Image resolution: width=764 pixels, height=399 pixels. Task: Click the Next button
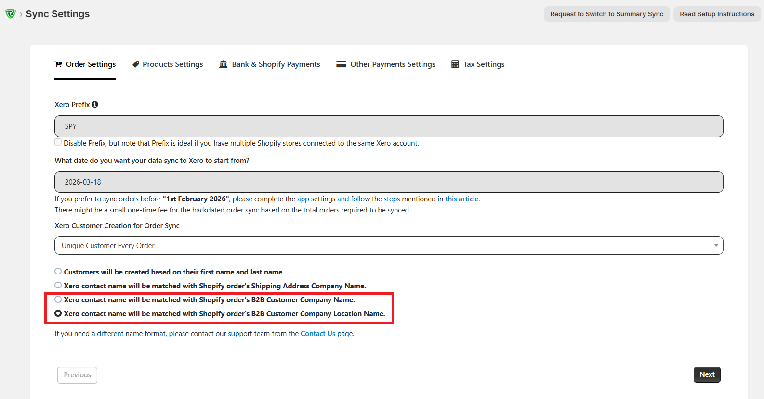point(707,374)
